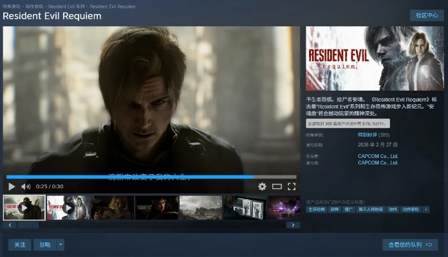This screenshot has height=257, width=448.
Task: Click 查看您的队列 queue button
Action: [x=409, y=245]
